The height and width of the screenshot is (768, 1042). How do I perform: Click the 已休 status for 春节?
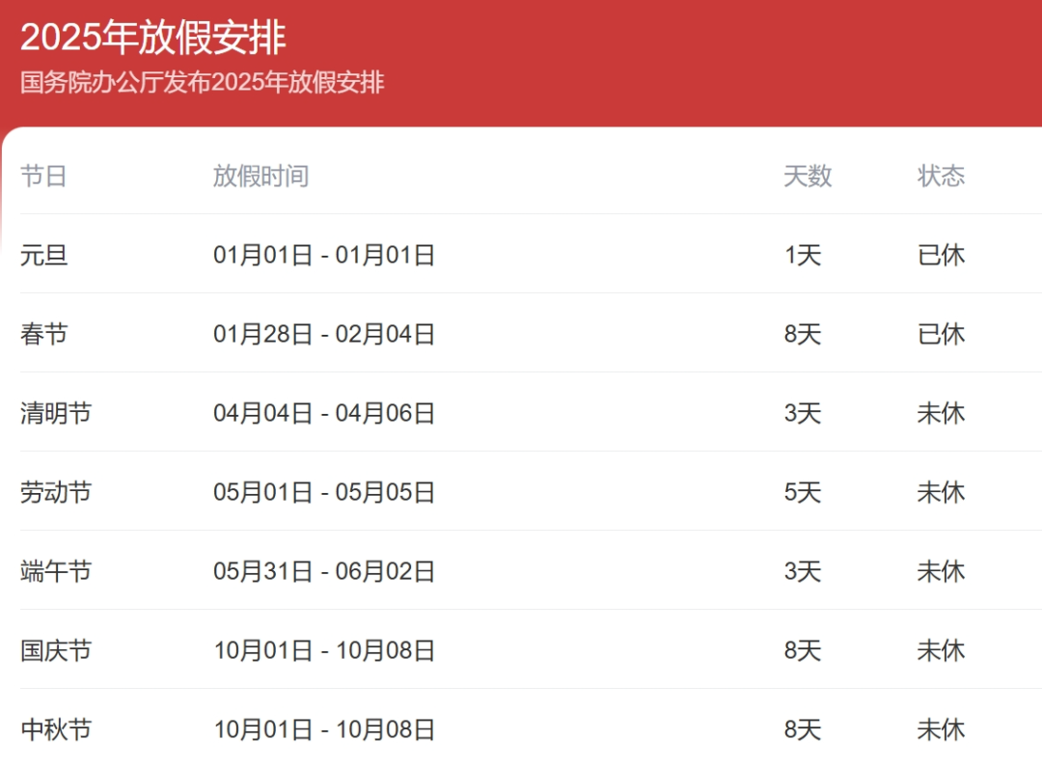(x=941, y=334)
